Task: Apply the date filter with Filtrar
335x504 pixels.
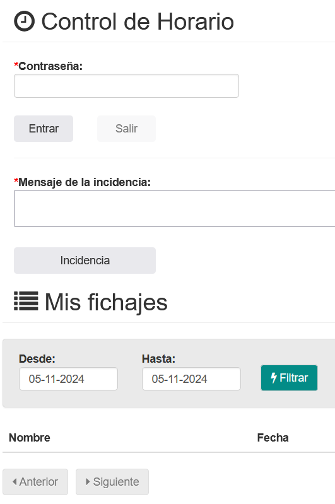Action: (289, 378)
